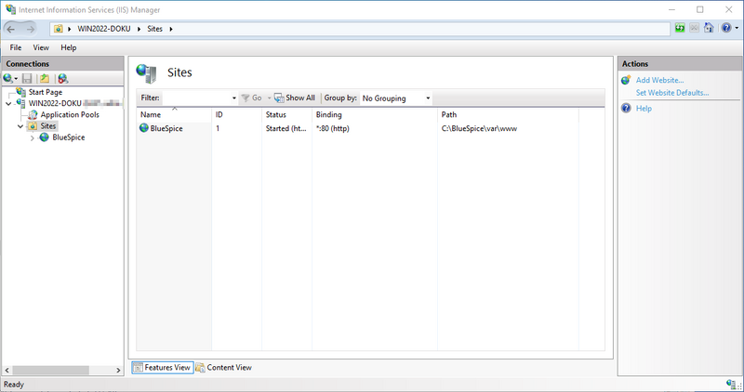Select the BlueSpice row in sites list
This screenshot has height=392, width=744.
pos(166,128)
